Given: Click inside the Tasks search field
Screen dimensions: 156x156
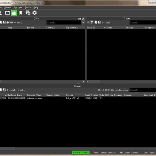Looking at the screenshot, I should coord(143,23).
